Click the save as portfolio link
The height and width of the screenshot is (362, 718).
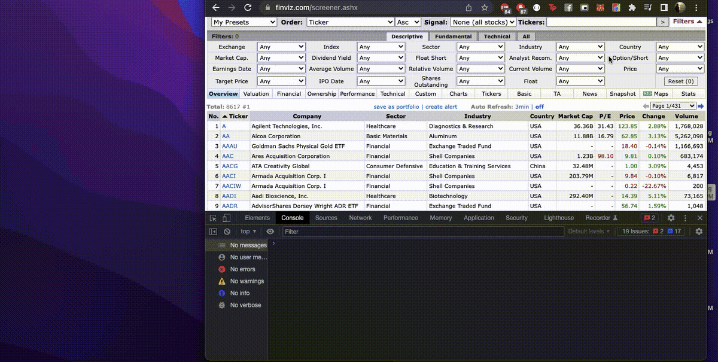[x=397, y=107]
